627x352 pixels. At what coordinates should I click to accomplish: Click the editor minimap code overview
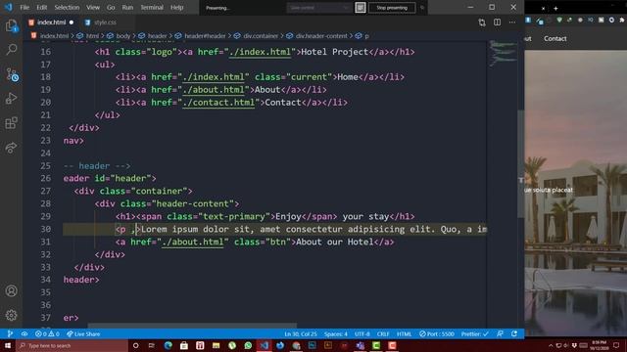click(503, 53)
